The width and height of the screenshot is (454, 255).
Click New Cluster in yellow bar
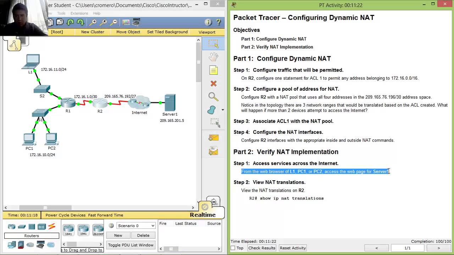(x=93, y=32)
